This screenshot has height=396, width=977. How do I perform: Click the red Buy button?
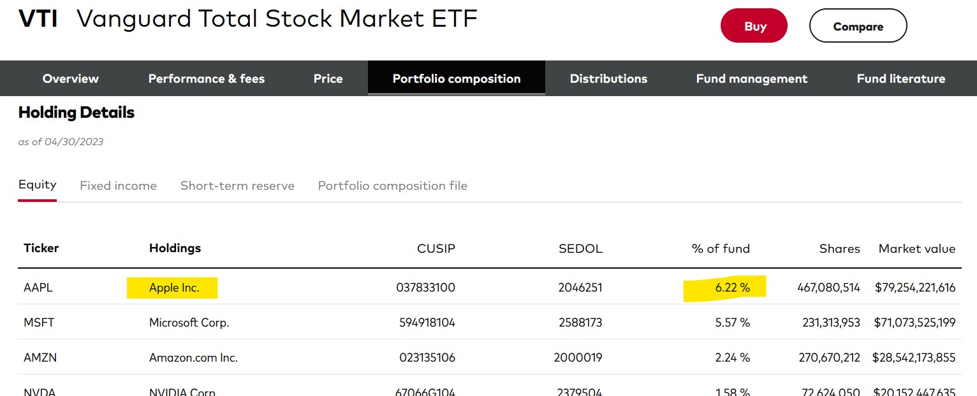coord(754,27)
